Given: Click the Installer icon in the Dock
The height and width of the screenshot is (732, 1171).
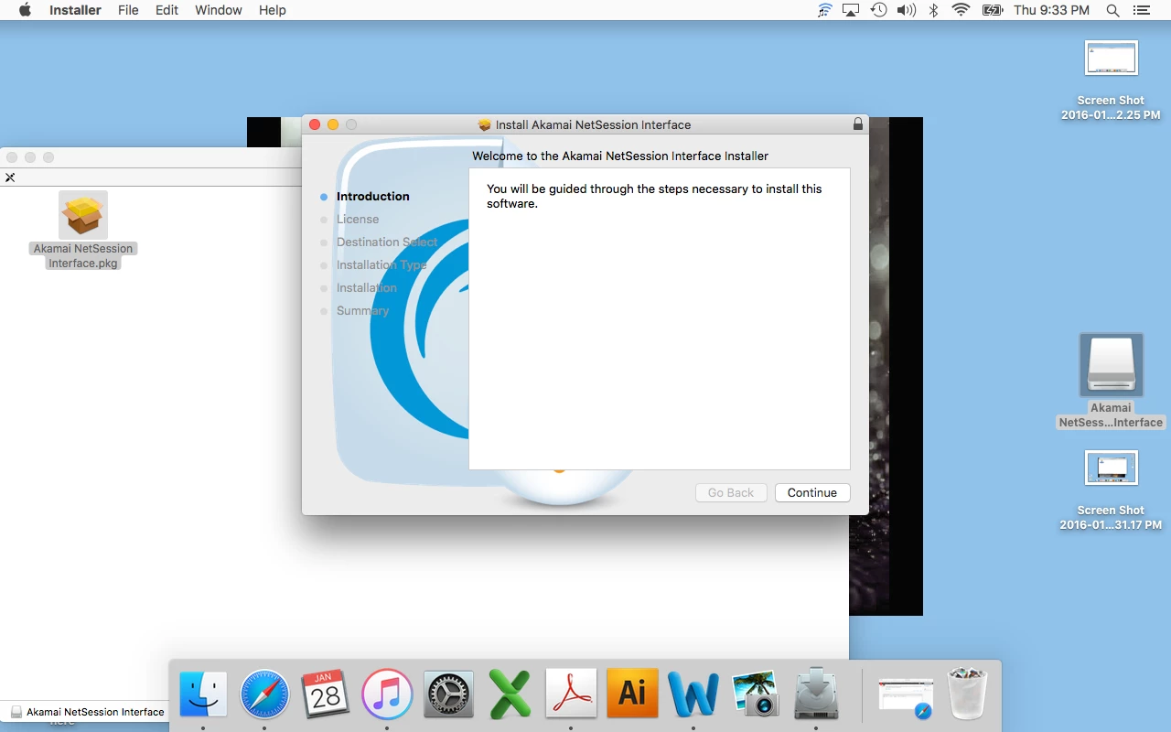Looking at the screenshot, I should click(x=816, y=694).
